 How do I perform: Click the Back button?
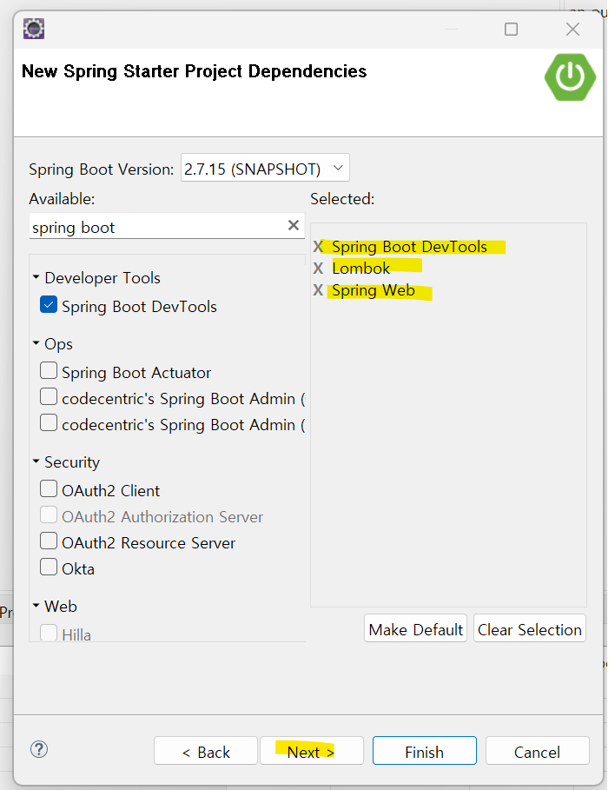206,751
